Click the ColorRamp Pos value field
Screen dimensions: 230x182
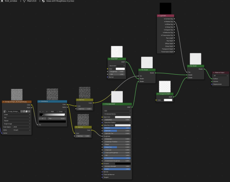pyautogui.click(x=57, y=118)
